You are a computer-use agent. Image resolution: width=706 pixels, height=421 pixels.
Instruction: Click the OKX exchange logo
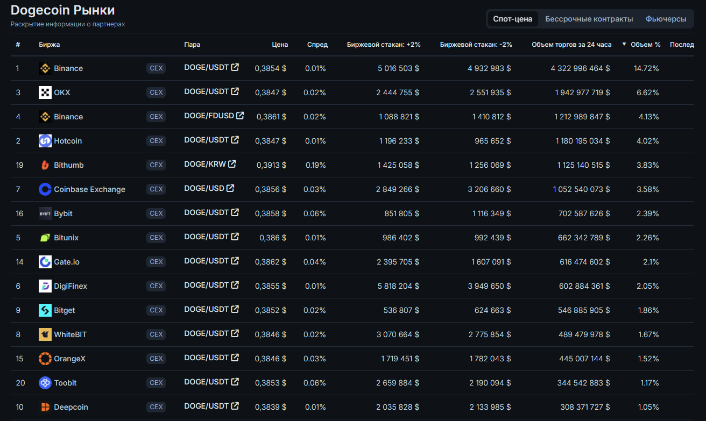pos(45,92)
